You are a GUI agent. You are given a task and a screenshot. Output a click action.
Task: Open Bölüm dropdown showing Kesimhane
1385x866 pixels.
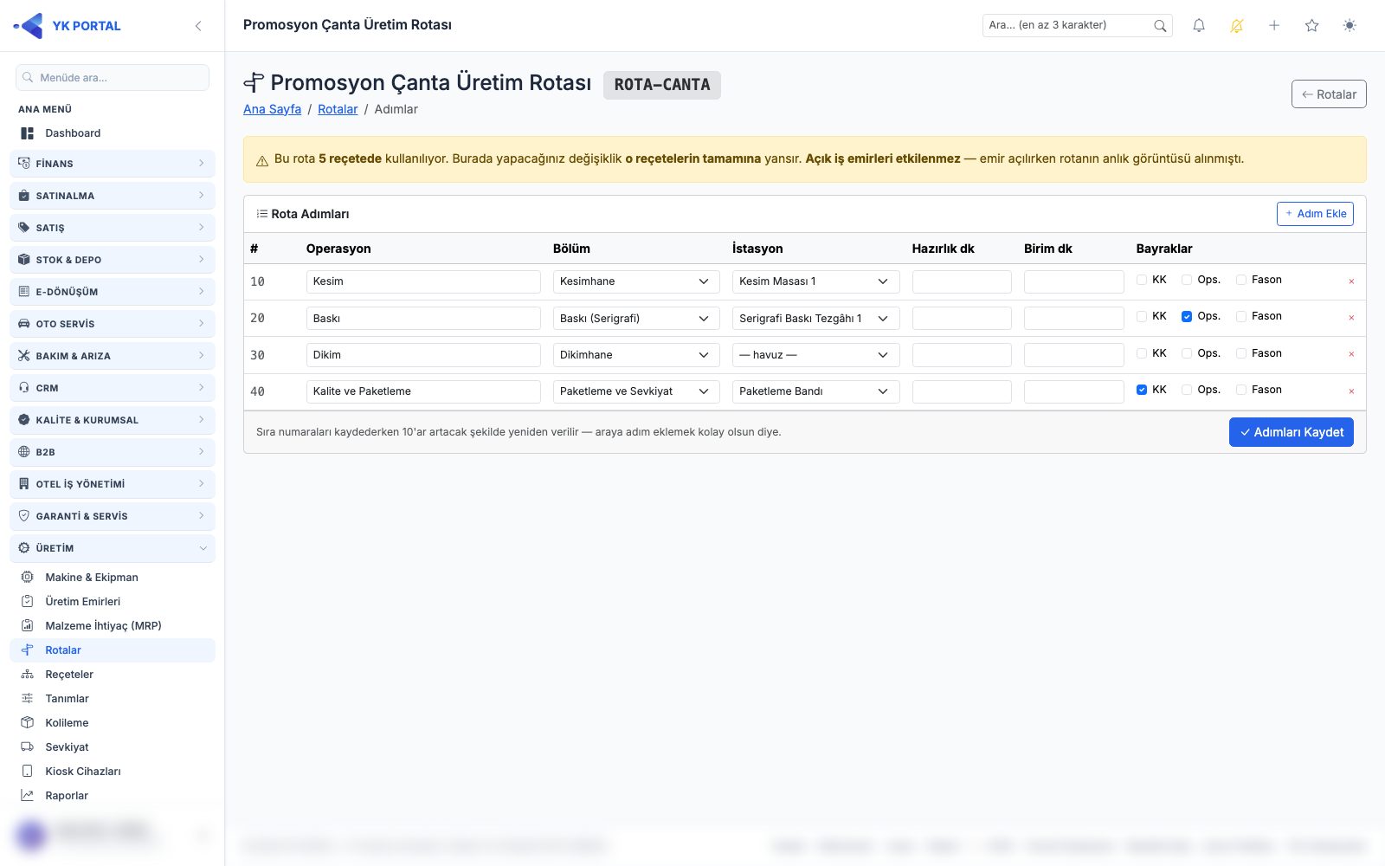point(636,281)
